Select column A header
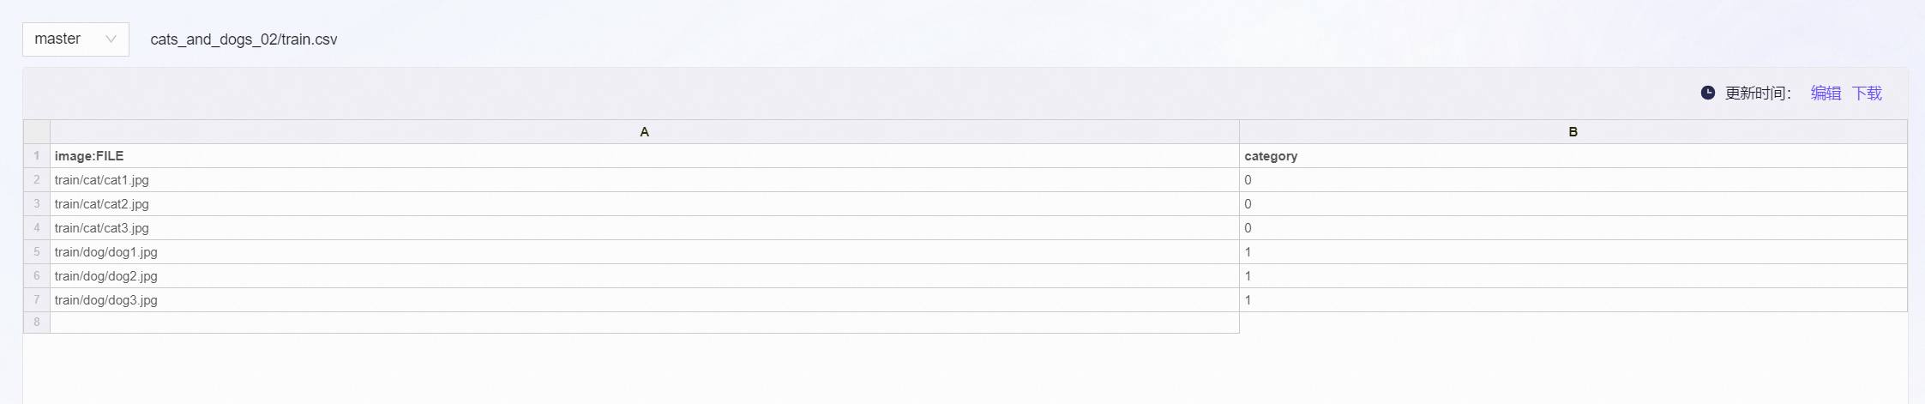The height and width of the screenshot is (404, 1925). pos(645,131)
